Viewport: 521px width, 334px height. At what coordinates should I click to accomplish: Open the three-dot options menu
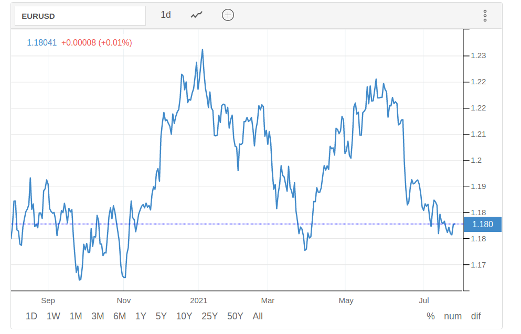pos(485,16)
